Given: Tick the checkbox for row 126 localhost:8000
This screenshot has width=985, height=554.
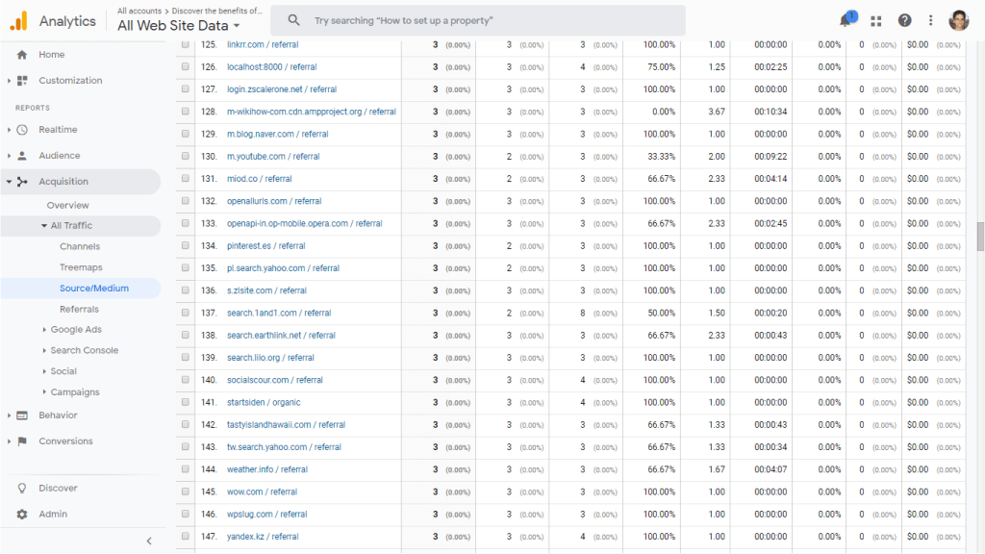Looking at the screenshot, I should 186,66.
